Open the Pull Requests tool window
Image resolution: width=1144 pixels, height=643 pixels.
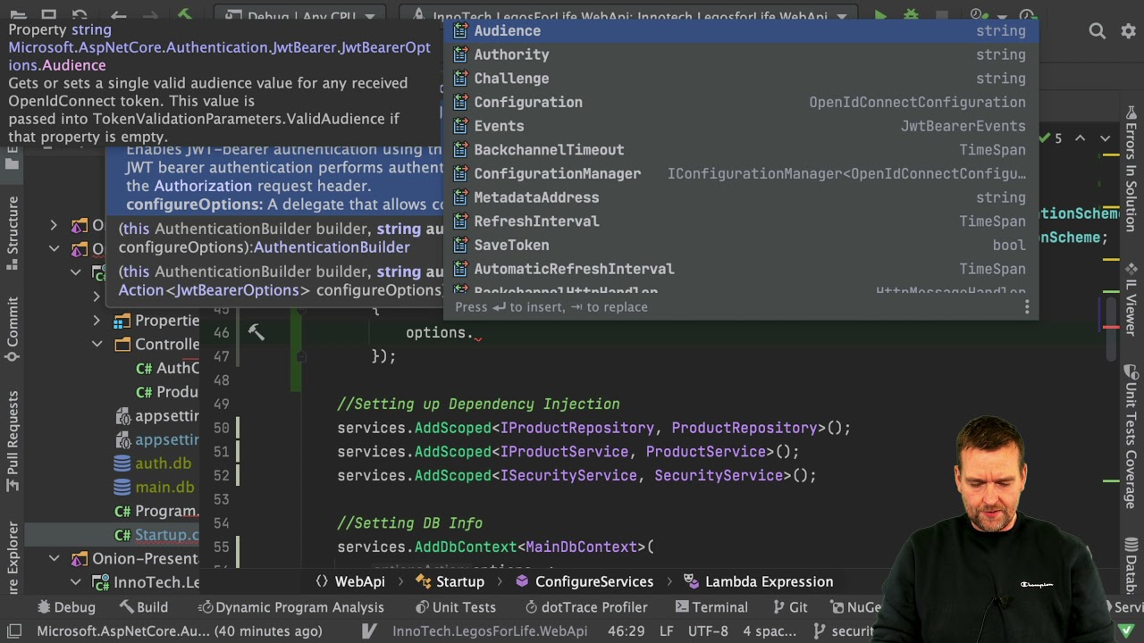(13, 442)
